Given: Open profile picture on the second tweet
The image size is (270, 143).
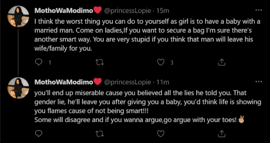Looking at the screenshot, I should click(x=18, y=88).
